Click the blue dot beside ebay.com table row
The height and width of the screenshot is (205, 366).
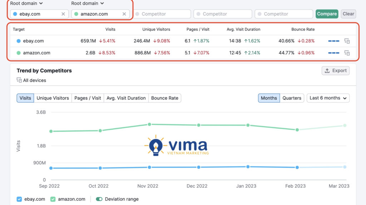click(19, 41)
